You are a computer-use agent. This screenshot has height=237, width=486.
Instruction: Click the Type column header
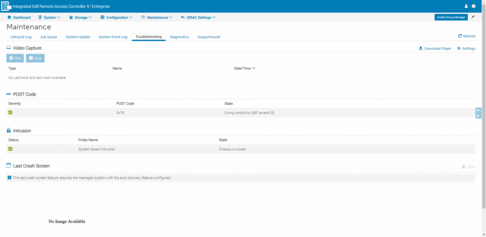(12, 68)
